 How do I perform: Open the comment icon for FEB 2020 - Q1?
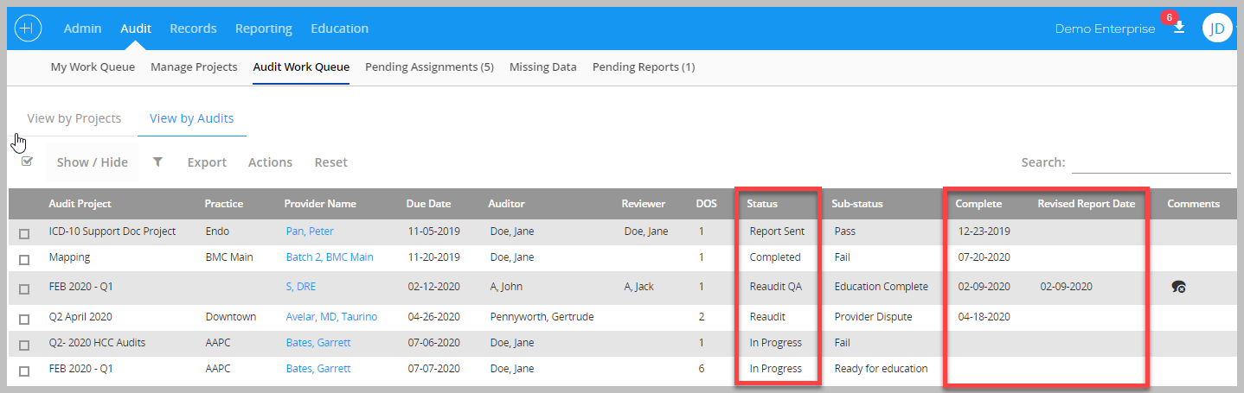[x=1178, y=287]
